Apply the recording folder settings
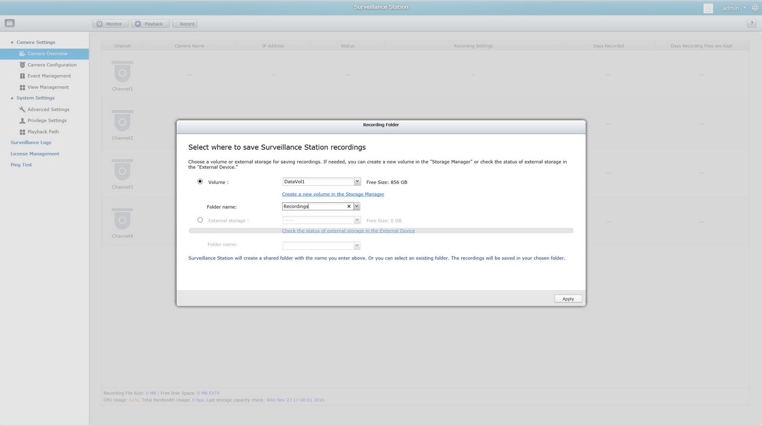This screenshot has width=762, height=426. 568,299
